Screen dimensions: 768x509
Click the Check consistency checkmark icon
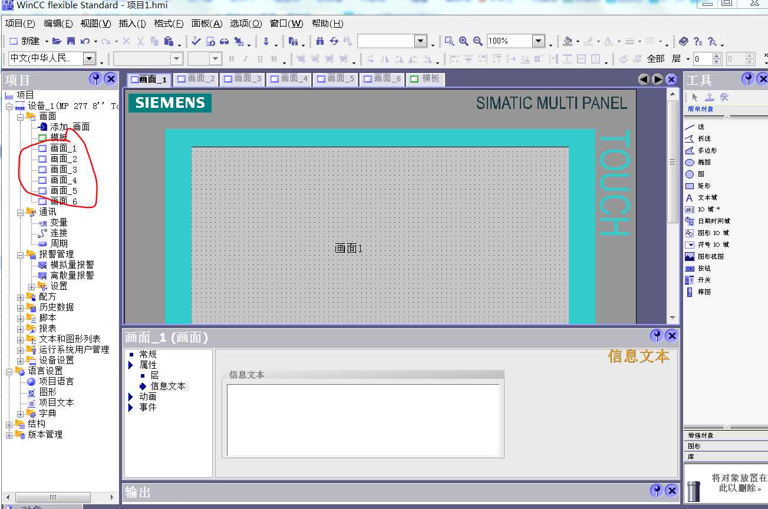[x=196, y=41]
